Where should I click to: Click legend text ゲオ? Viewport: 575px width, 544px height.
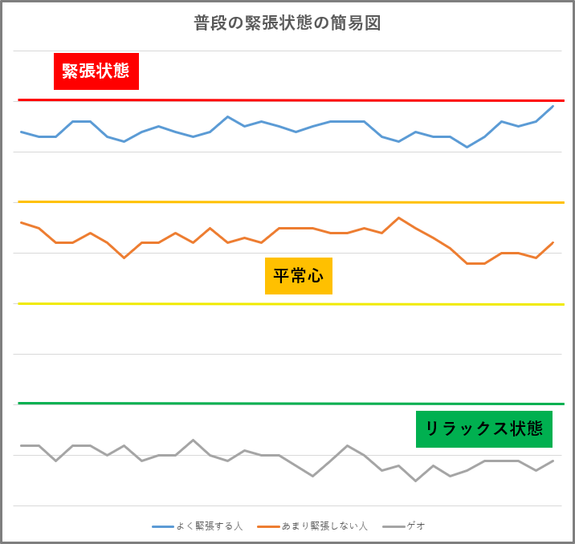point(416,526)
